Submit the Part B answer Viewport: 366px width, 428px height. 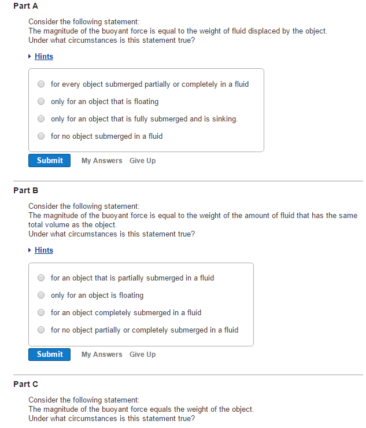click(49, 355)
